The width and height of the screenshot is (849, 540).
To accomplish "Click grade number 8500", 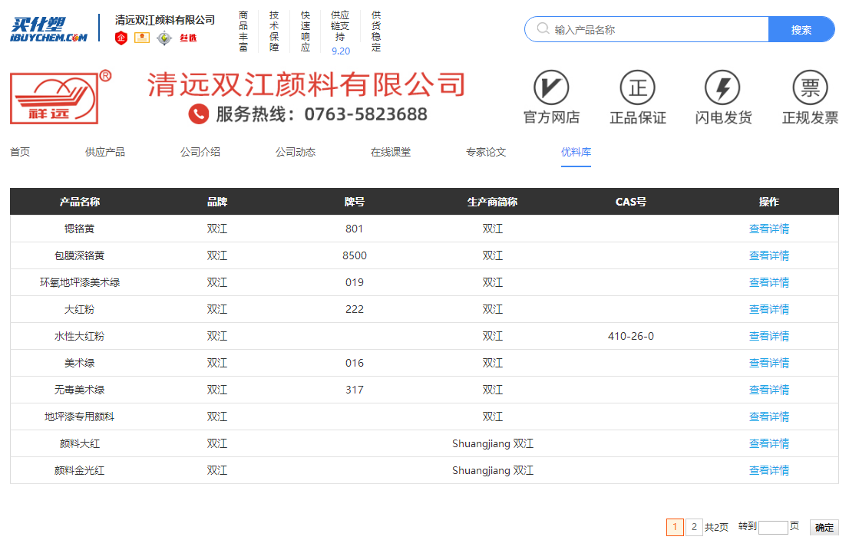I will 355,255.
